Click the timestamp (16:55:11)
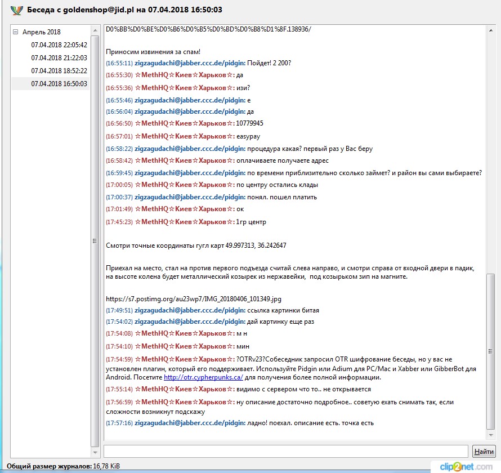The width and height of the screenshot is (501, 473). coord(119,63)
